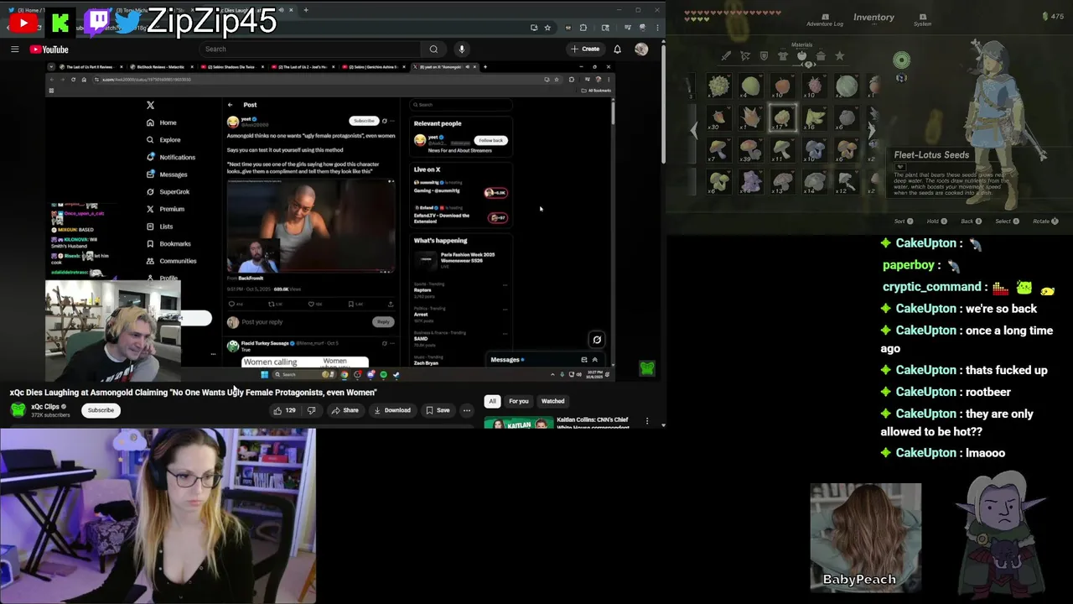Click the embedded tweet video thumbnail
The width and height of the screenshot is (1073, 604).
tap(311, 226)
